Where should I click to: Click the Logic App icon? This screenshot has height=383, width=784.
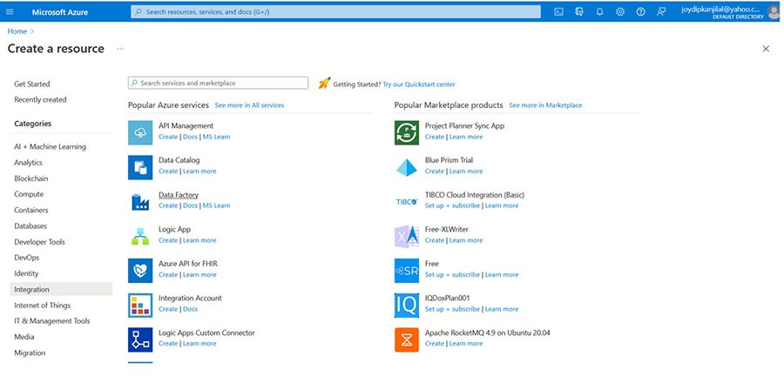coord(140,235)
